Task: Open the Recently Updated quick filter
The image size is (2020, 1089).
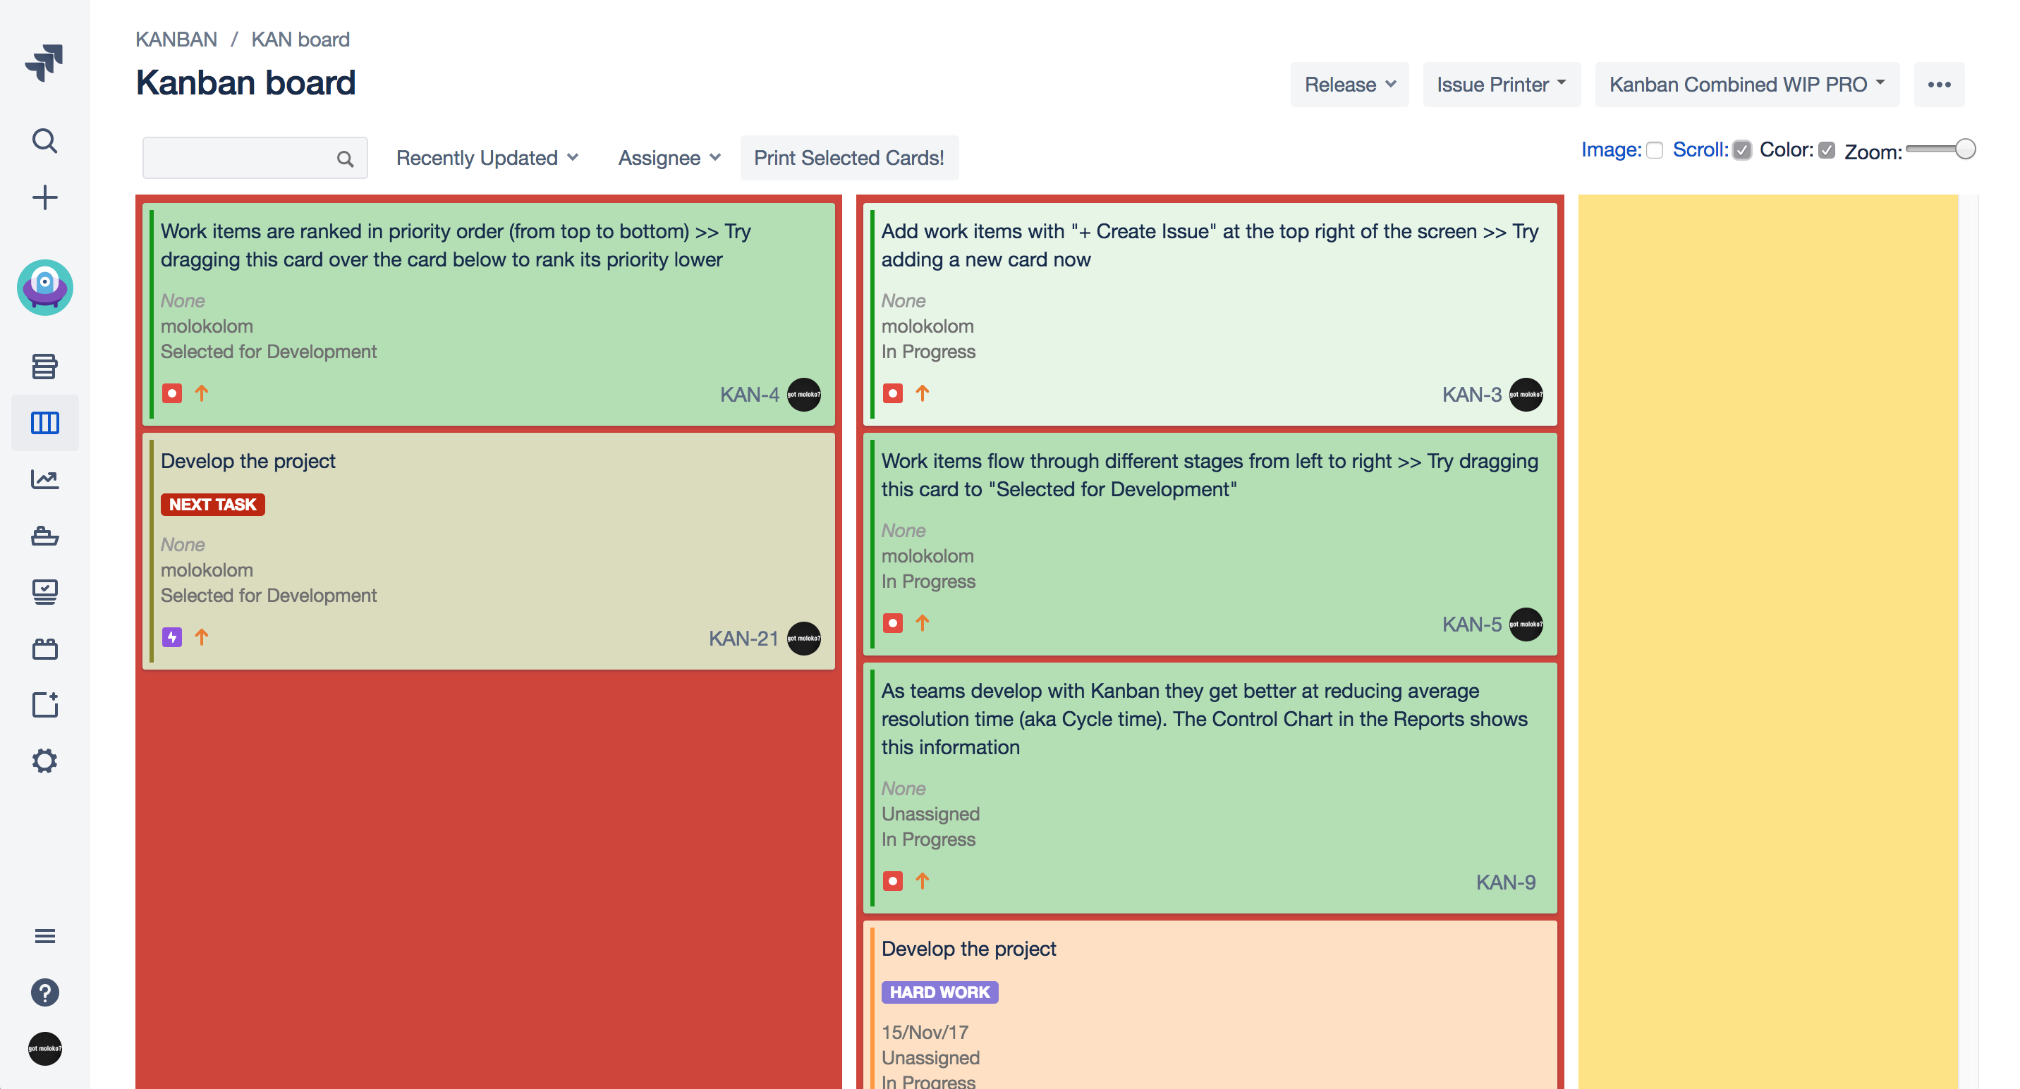Action: coord(487,159)
